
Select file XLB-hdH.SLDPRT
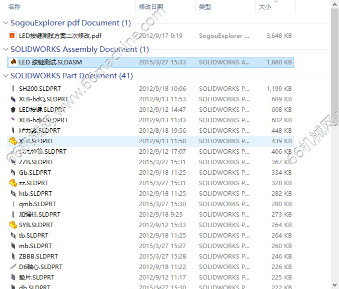43,120
